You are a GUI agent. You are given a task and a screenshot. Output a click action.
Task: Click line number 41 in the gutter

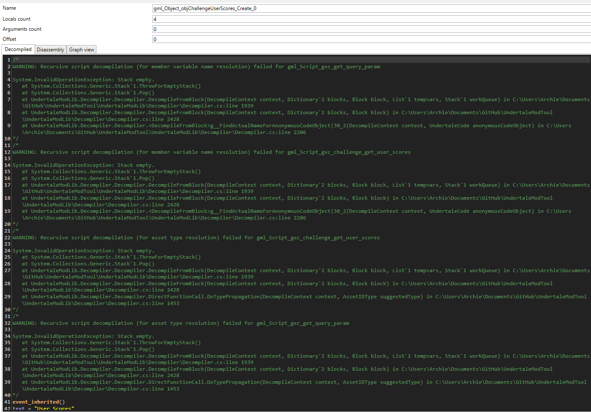(x=7, y=401)
